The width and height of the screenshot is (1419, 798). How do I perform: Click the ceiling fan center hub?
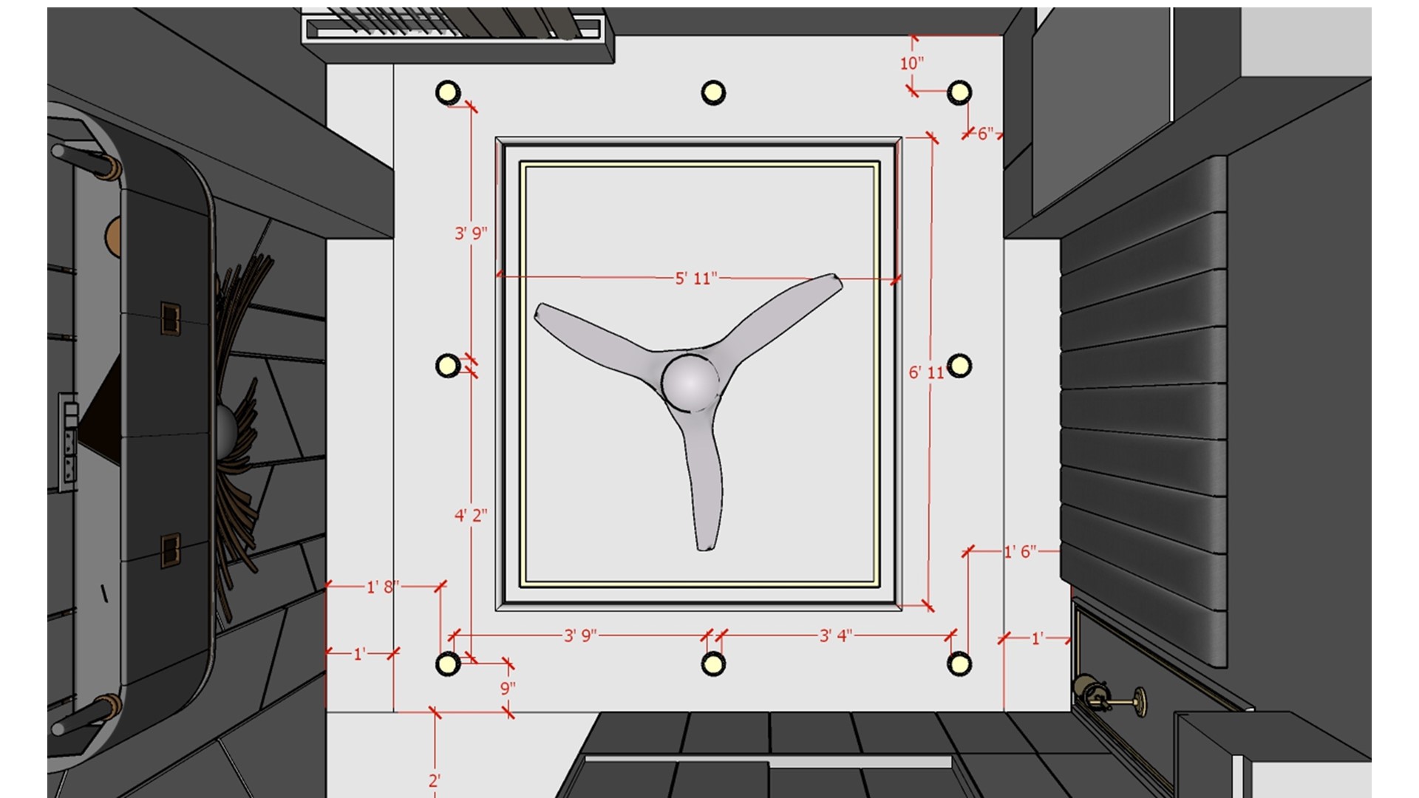click(x=690, y=383)
